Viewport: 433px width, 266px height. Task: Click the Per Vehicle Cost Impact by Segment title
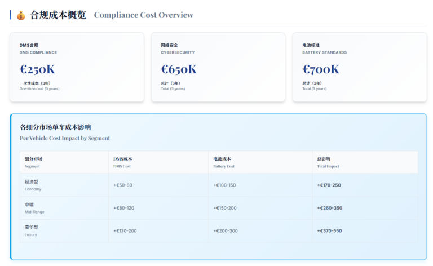click(x=65, y=138)
